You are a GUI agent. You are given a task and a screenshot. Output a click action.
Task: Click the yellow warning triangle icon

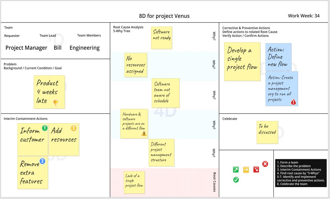[144, 134]
